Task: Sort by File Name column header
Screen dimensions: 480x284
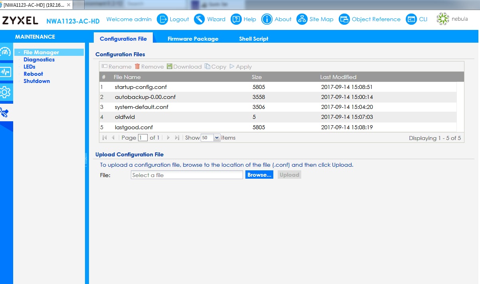Action: [127, 77]
